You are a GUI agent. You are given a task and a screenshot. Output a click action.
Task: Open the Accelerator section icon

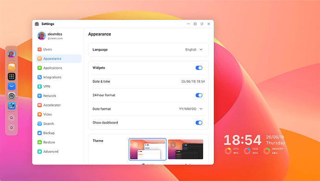pyautogui.click(x=39, y=105)
